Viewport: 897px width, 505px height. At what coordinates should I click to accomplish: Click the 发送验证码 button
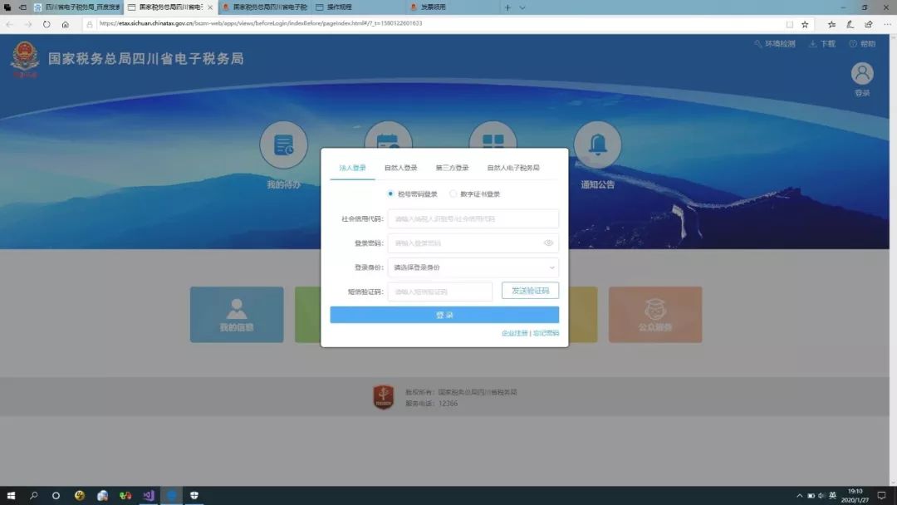point(530,291)
